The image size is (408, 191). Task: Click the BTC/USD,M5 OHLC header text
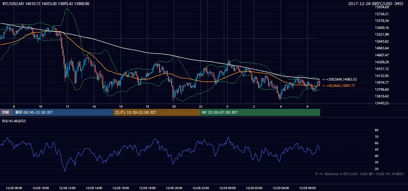[x=46, y=3]
